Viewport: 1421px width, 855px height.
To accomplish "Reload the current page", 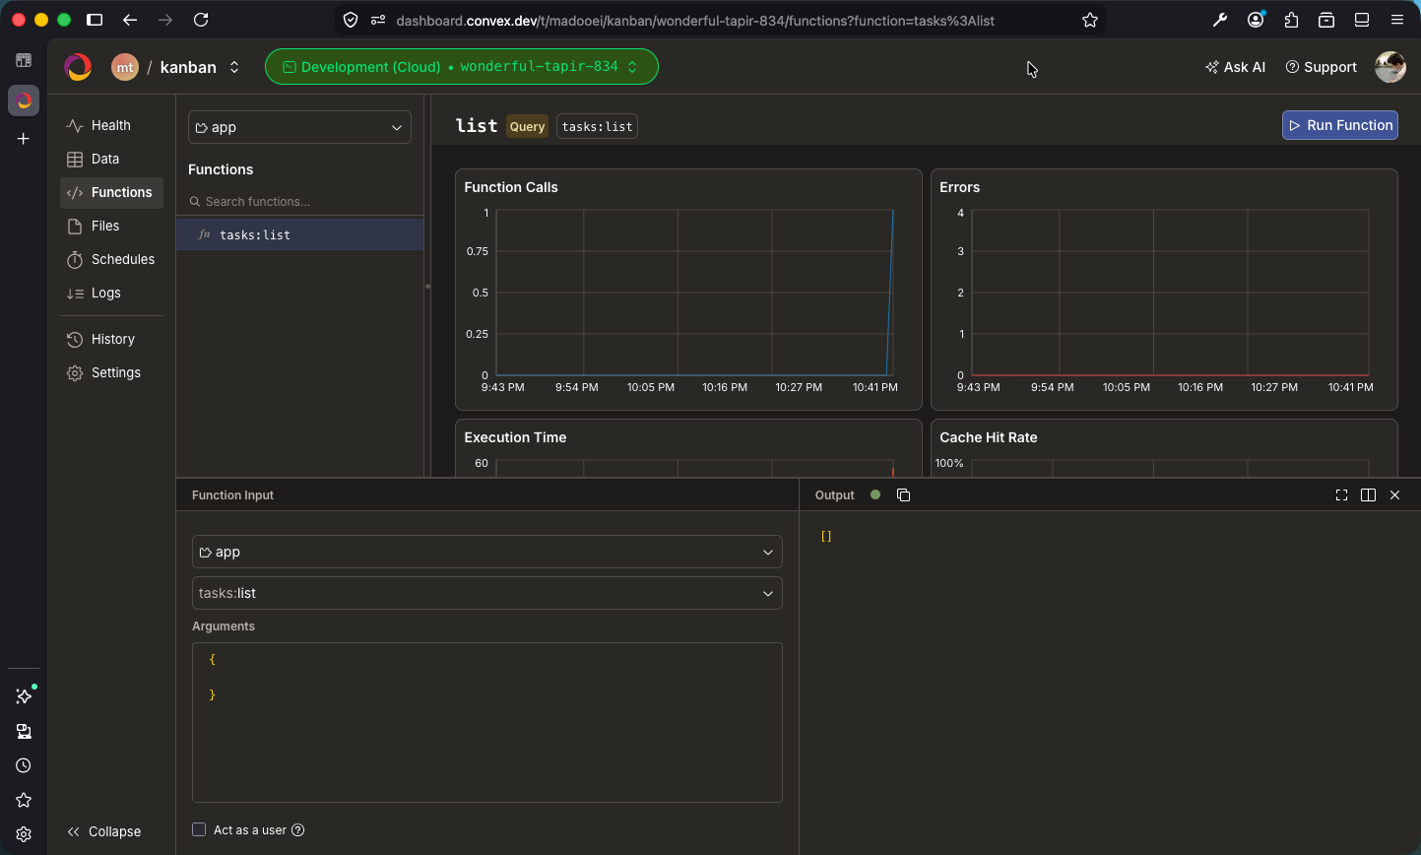I will [201, 20].
